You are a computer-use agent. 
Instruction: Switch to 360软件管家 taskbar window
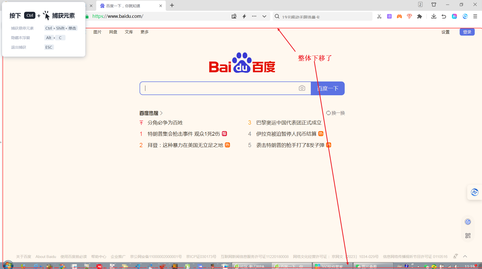click(333, 266)
